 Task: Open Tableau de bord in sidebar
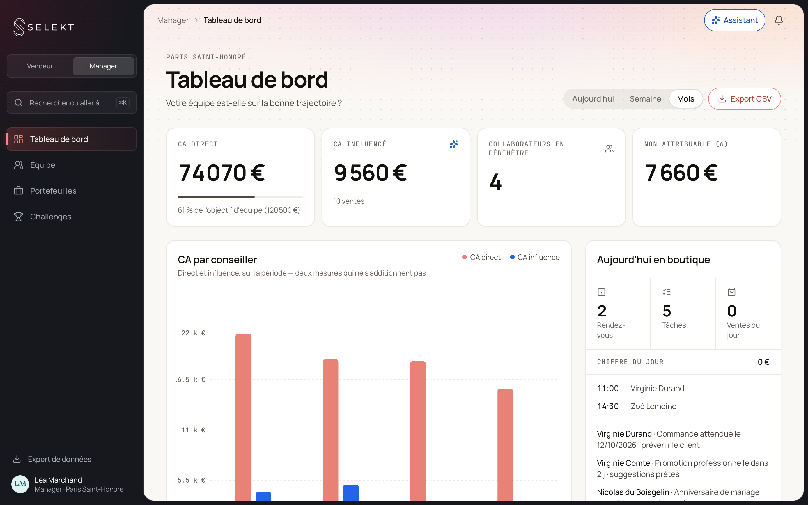point(72,139)
